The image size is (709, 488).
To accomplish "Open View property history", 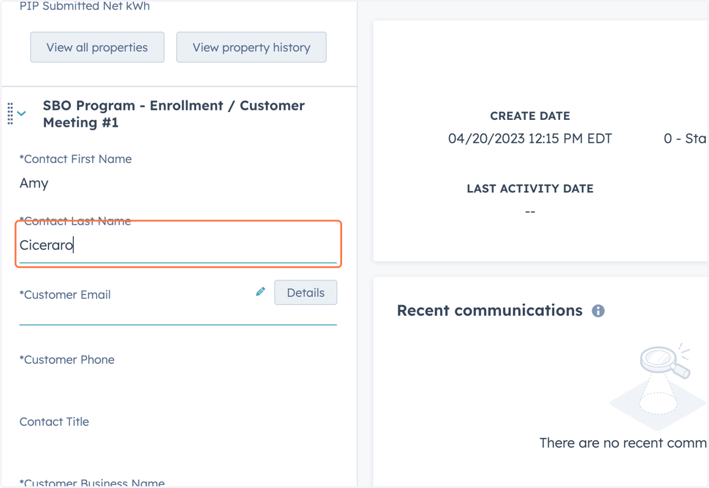I will [x=251, y=47].
